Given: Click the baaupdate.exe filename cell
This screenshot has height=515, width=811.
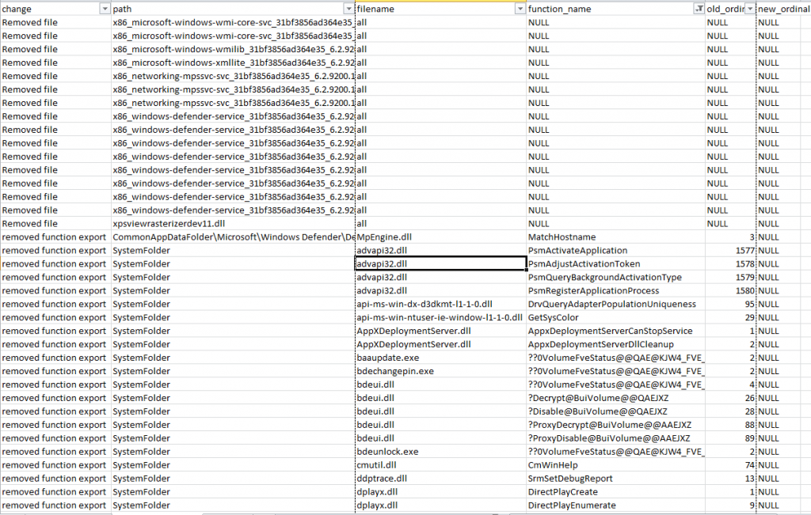Looking at the screenshot, I should click(389, 358).
